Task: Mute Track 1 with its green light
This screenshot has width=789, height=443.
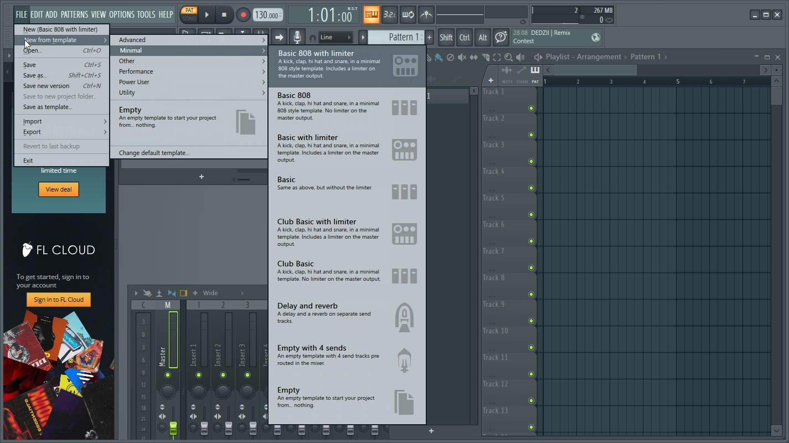Action: (x=531, y=109)
